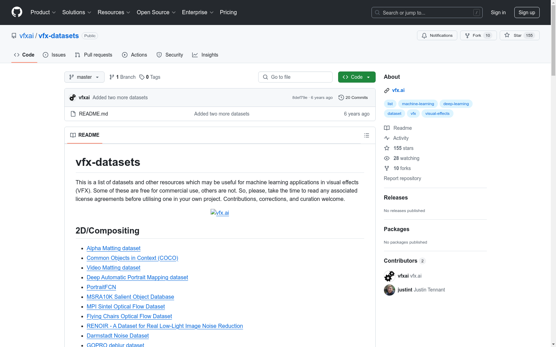Open the README.md file
Screen dimensions: 556x347
pyautogui.click(x=93, y=114)
